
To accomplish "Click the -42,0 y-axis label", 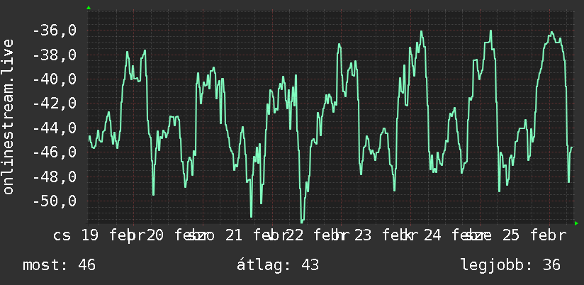I will 55,104.
